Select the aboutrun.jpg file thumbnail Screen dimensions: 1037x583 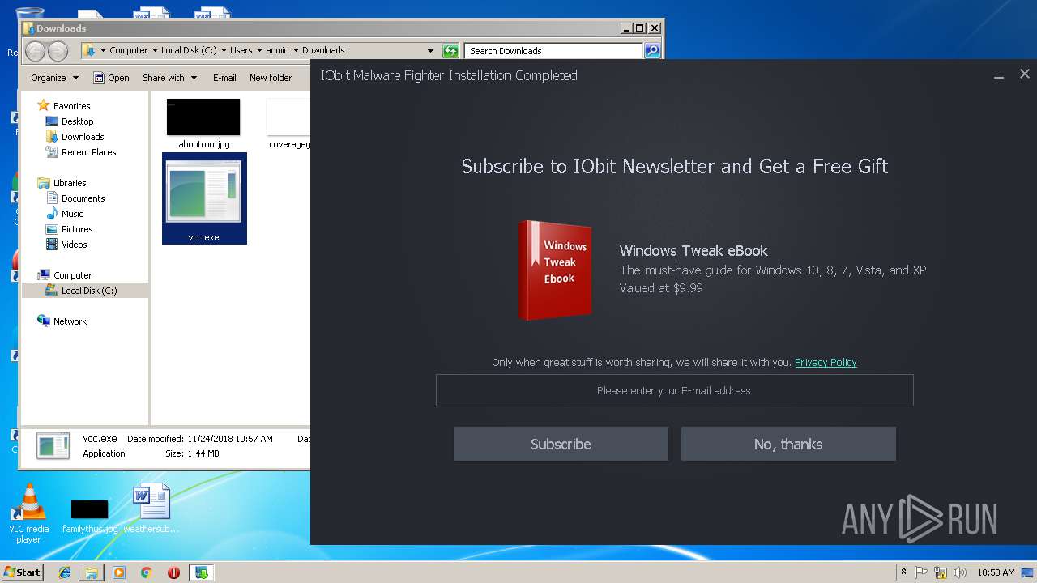(203, 117)
